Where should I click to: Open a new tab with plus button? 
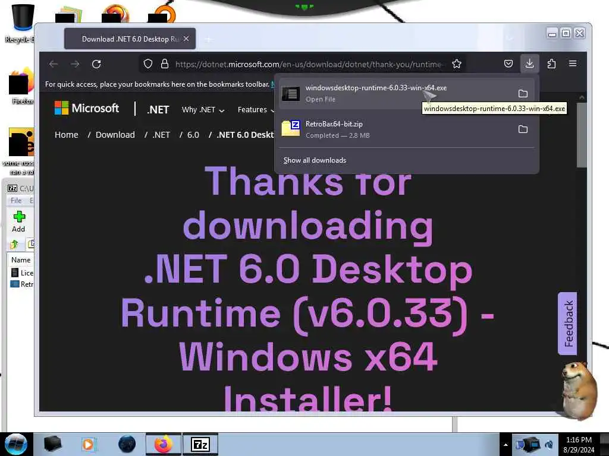coord(209,39)
